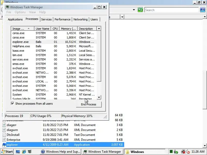Screen dimensions: 207x155
Task: Select the lsass.exe process row
Action: pyautogui.click(x=54, y=51)
